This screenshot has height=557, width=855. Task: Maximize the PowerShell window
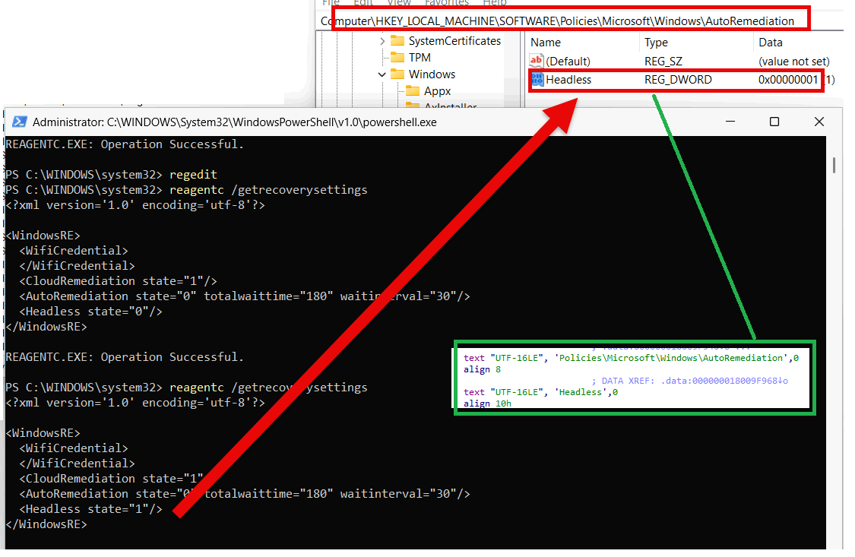pos(774,122)
